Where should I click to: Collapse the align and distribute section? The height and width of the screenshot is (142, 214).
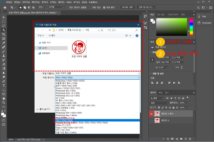pos(151,74)
